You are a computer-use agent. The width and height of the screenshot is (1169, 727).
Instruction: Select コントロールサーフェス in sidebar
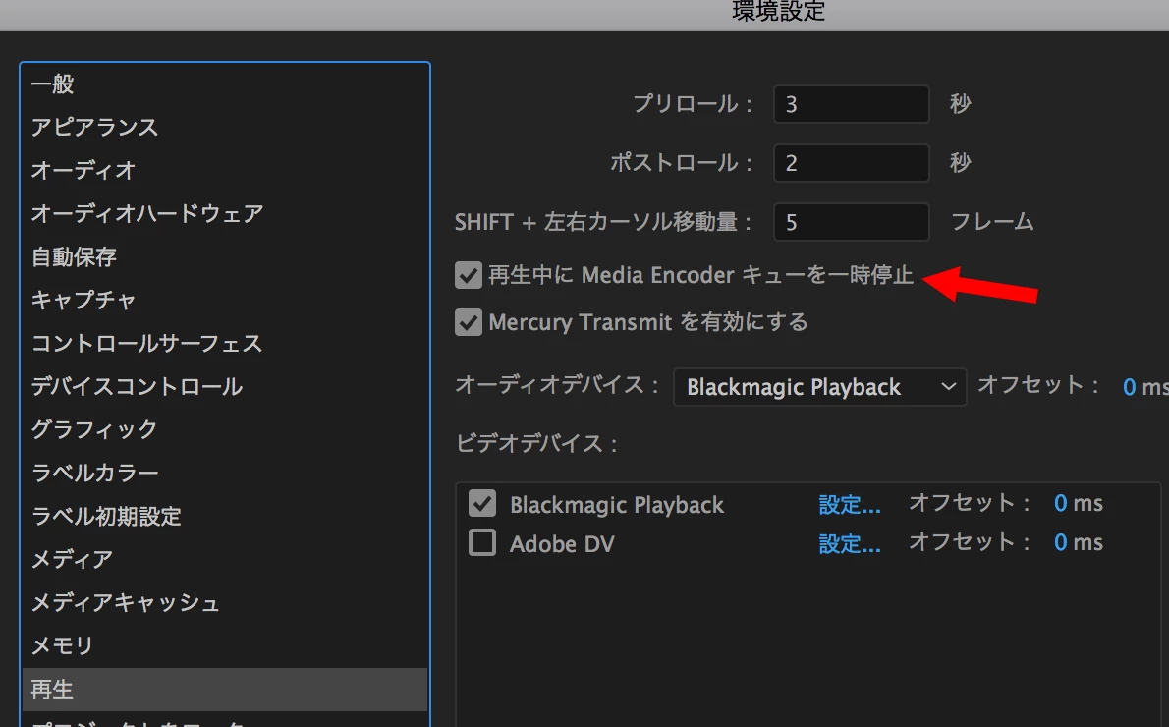[x=224, y=344]
